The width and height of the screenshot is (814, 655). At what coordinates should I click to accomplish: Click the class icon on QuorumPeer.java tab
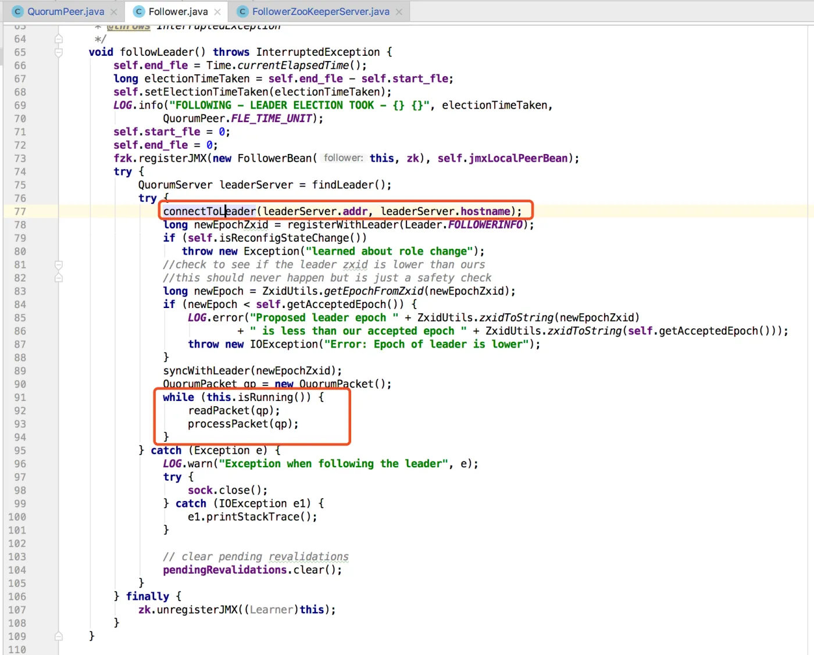click(18, 12)
